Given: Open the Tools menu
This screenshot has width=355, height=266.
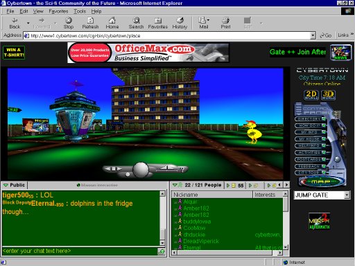Looking at the screenshot, I should pos(80,11).
